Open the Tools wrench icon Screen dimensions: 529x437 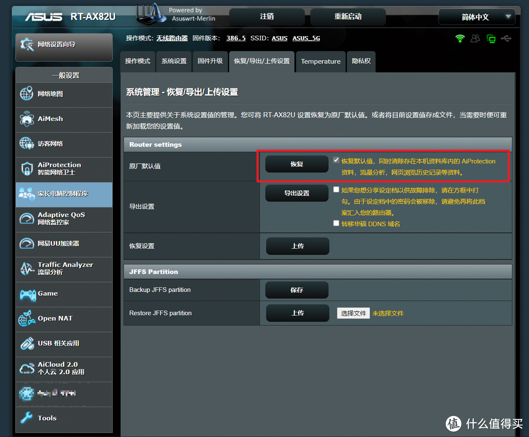coord(26,418)
